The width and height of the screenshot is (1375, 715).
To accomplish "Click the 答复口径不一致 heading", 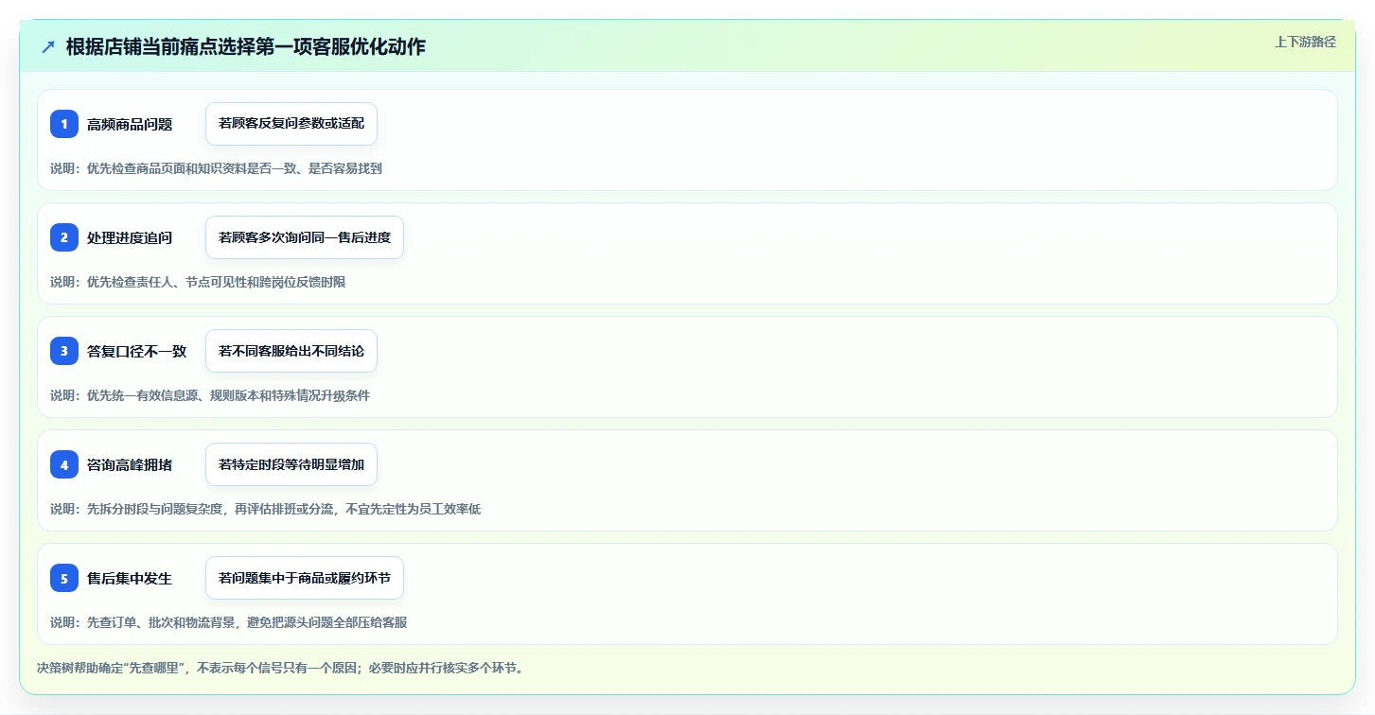I will (137, 351).
